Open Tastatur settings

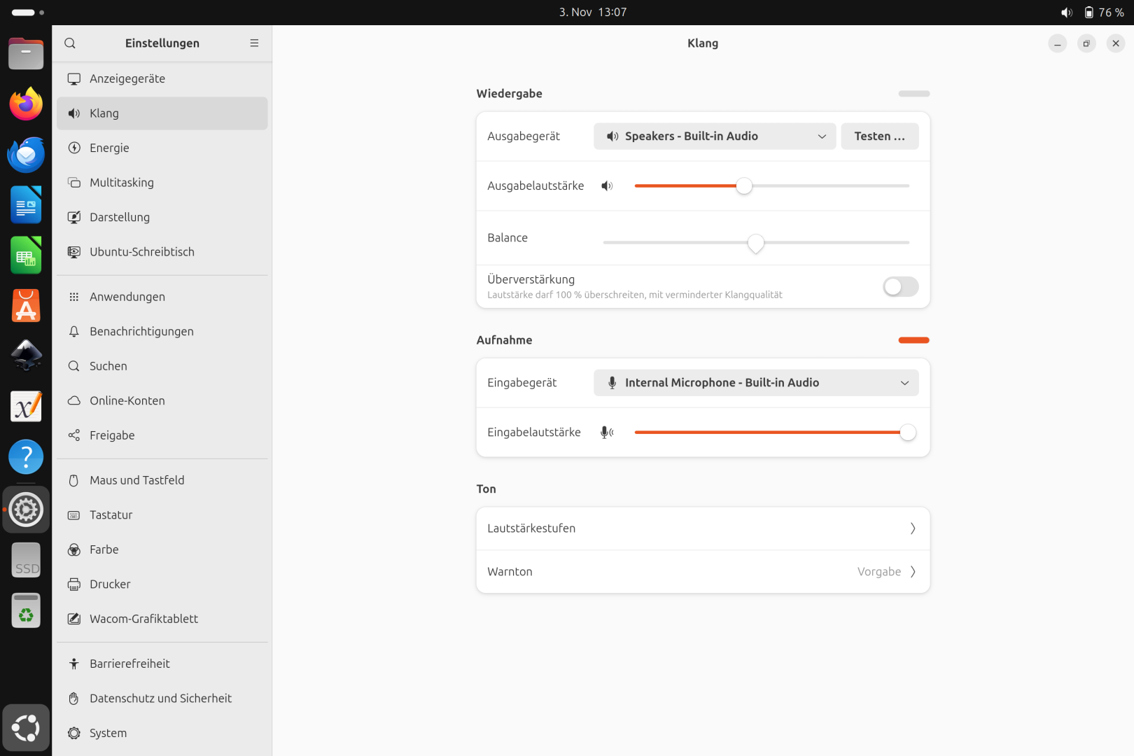click(x=162, y=515)
